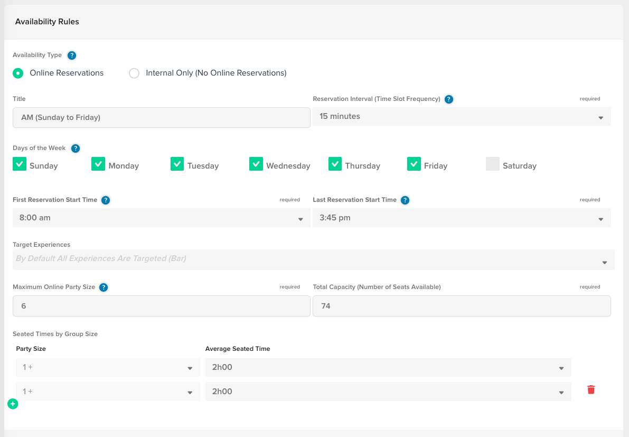Open Reservation Interval 15 minutes dropdown
Screen dimensions: 629x437
click(462, 116)
